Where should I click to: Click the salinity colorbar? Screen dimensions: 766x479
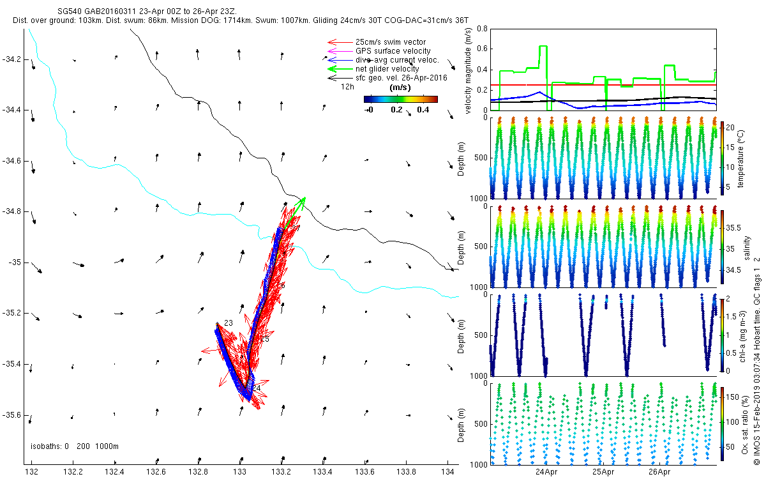tap(722, 248)
